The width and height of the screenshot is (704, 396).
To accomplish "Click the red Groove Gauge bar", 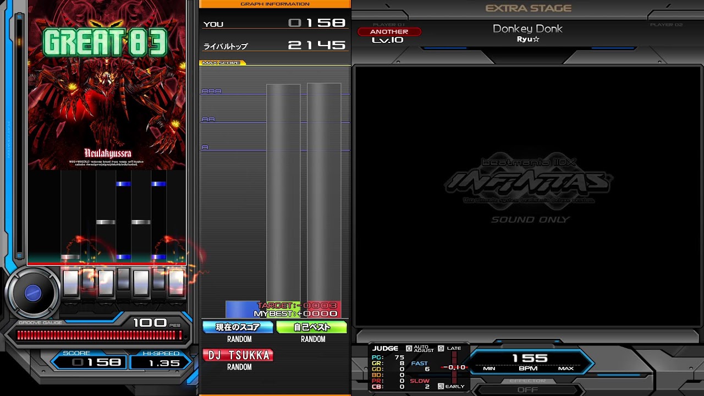I will click(x=100, y=335).
